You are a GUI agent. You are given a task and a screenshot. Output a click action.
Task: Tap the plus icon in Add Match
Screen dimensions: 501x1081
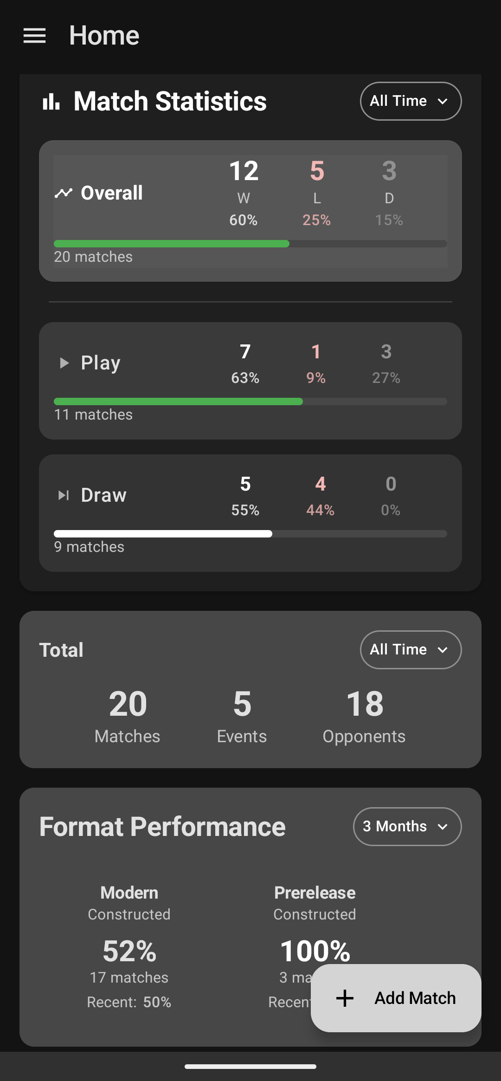345,998
